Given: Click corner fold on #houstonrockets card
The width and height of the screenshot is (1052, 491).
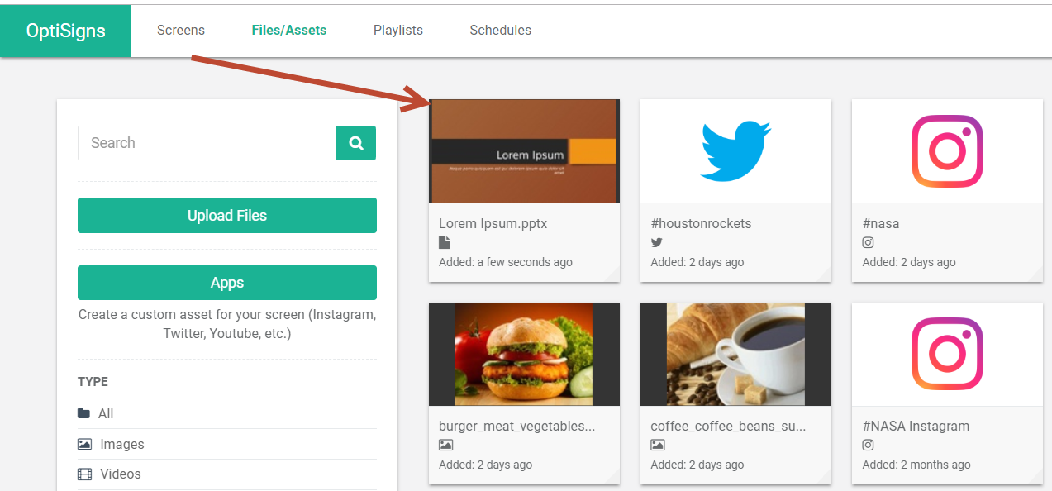Looking at the screenshot, I should [x=825, y=275].
